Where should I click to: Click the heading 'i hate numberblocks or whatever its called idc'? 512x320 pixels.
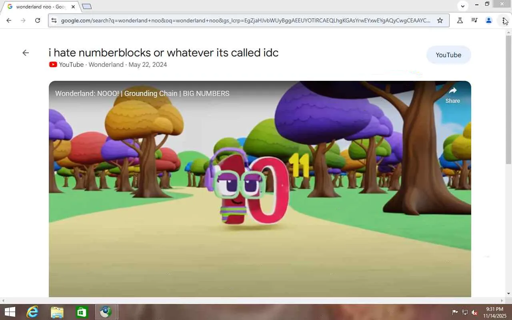point(164,53)
